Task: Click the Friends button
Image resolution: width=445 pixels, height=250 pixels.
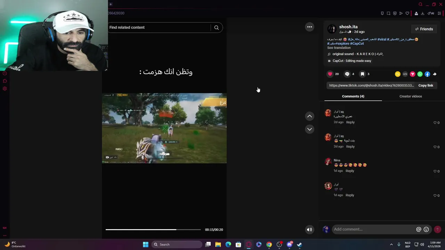Action: pyautogui.click(x=424, y=29)
